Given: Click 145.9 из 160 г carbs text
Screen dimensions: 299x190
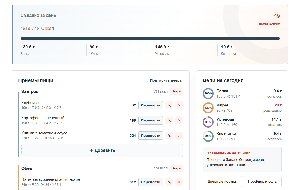Looking at the screenshot, I should (x=228, y=125).
